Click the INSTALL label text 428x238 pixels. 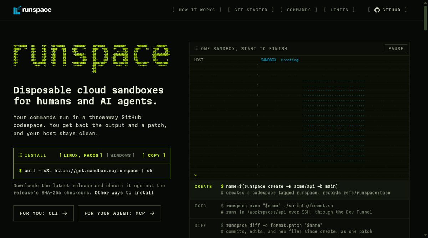click(x=35, y=155)
